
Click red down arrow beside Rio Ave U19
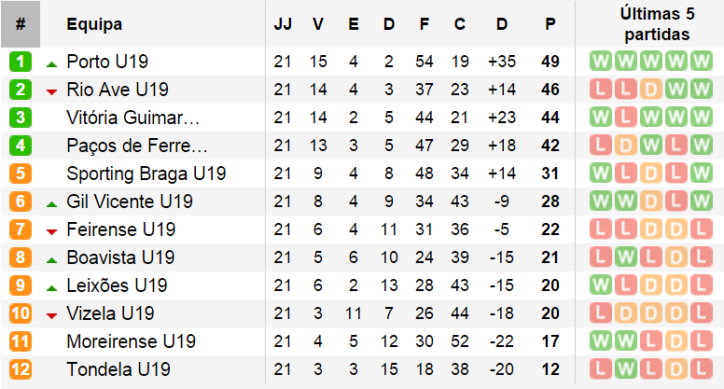[51, 91]
